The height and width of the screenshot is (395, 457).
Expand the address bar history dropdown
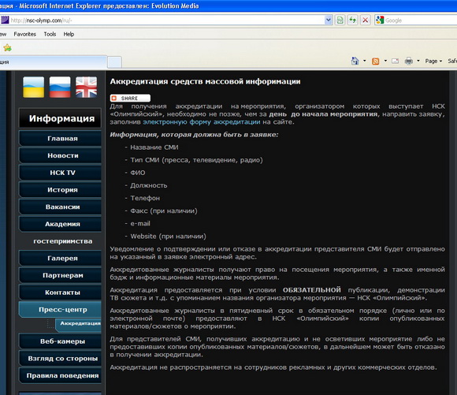click(x=329, y=20)
